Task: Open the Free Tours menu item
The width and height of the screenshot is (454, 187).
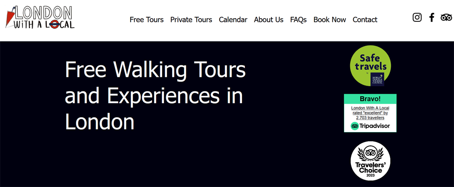Action: click(x=147, y=19)
